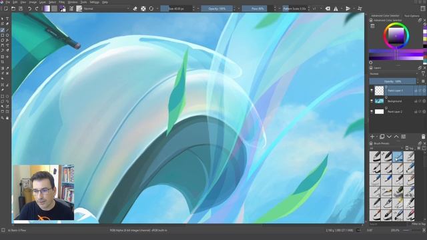Adjust the brush Size slider
Viewport: 427px width, 240px height.
(176, 9)
